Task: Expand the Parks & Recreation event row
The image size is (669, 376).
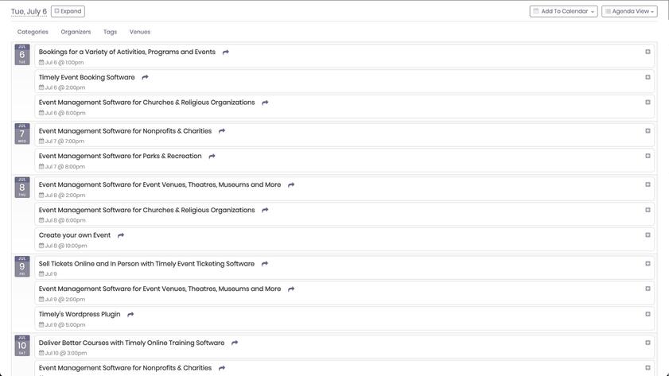Action: click(x=648, y=156)
